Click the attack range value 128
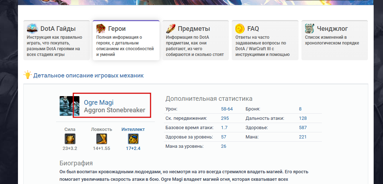The height and width of the screenshot is (184, 383). 303,118
